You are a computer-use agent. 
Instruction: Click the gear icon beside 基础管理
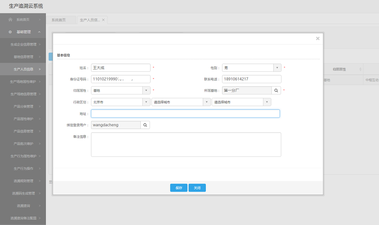(x=10, y=32)
